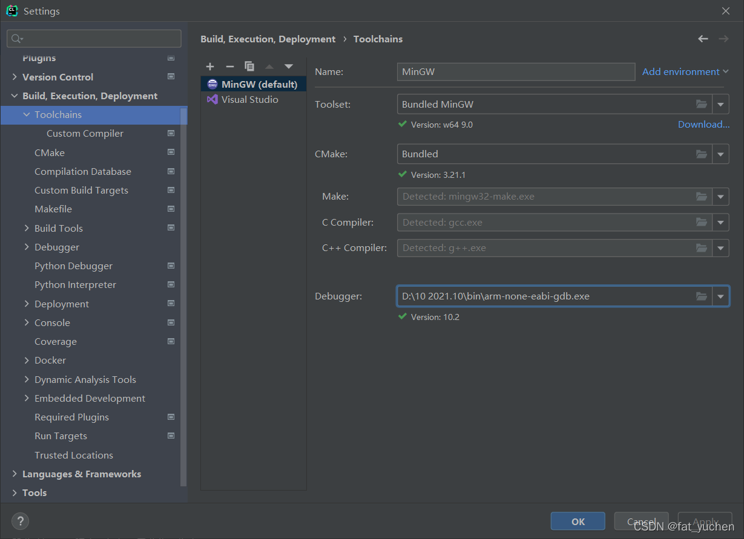Open the Plugins settings page
Screen dimensions: 744x539
tap(39, 58)
